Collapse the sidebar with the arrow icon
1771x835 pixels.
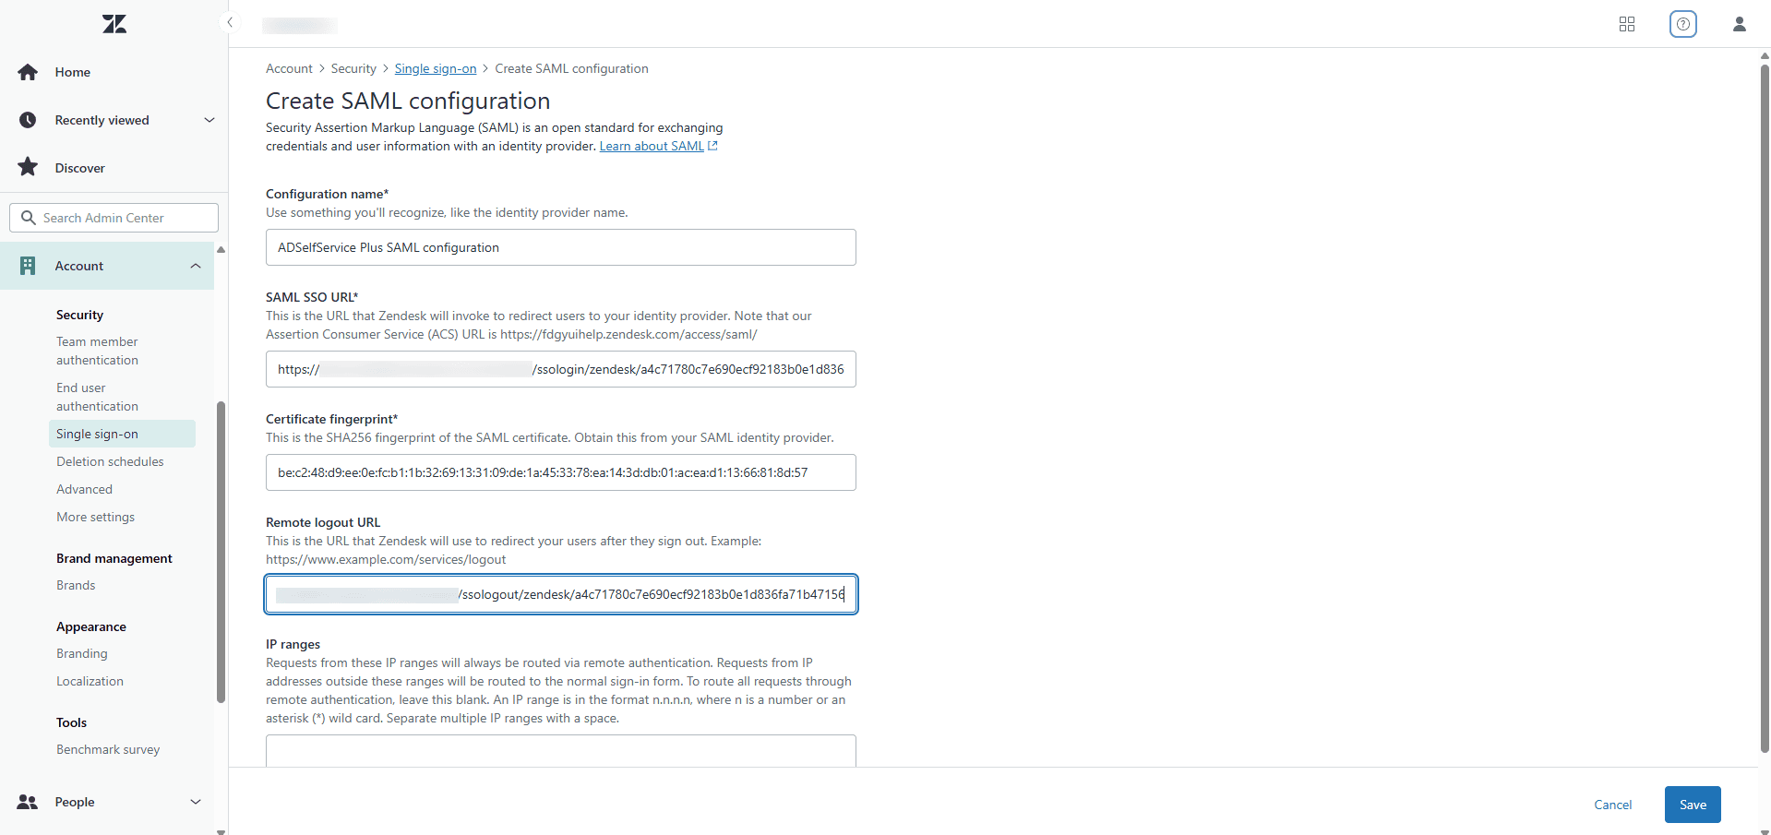[x=230, y=22]
